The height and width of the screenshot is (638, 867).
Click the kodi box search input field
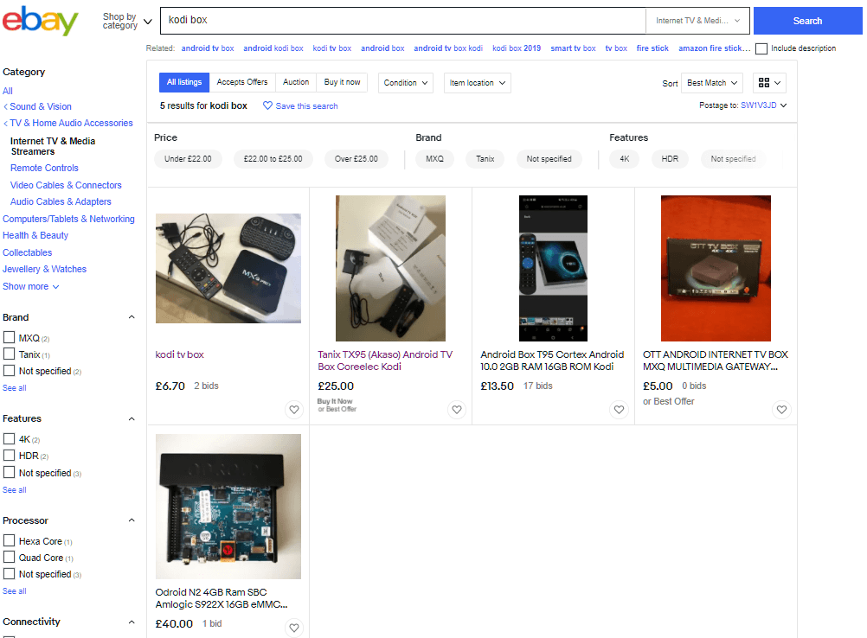pos(403,21)
